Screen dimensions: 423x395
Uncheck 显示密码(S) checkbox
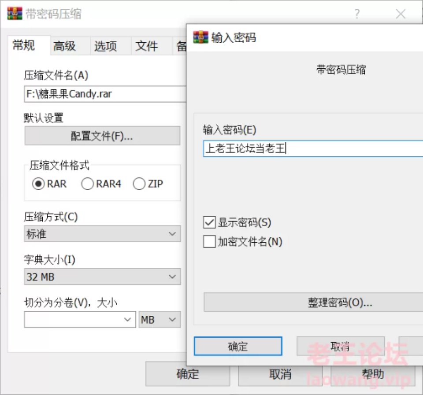coord(209,222)
